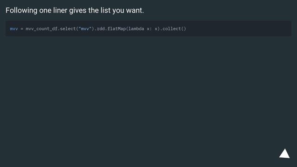Click the word gives in the heading
The image size is (297, 167).
coord(77,10)
